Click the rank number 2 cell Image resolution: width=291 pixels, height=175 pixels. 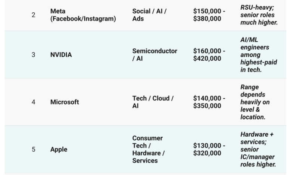(33, 15)
